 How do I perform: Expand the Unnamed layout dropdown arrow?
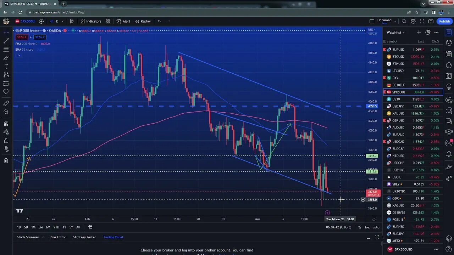pos(395,21)
